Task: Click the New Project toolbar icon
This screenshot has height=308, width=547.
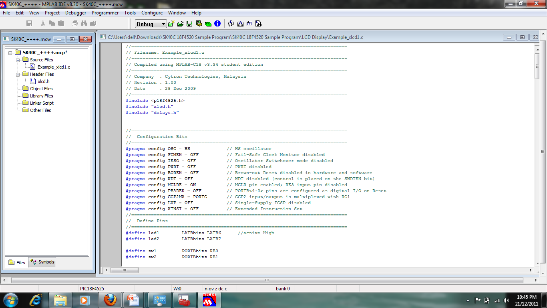Action: tap(171, 24)
